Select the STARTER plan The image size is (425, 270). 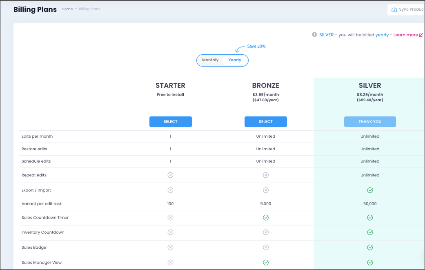pos(171,122)
